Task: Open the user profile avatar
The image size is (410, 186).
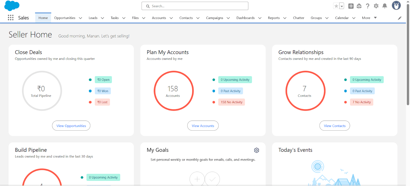Action: 396,6
